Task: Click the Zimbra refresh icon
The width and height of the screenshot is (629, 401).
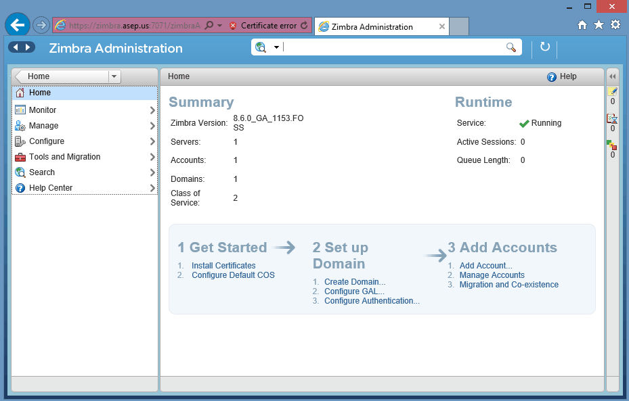Action: coord(545,47)
